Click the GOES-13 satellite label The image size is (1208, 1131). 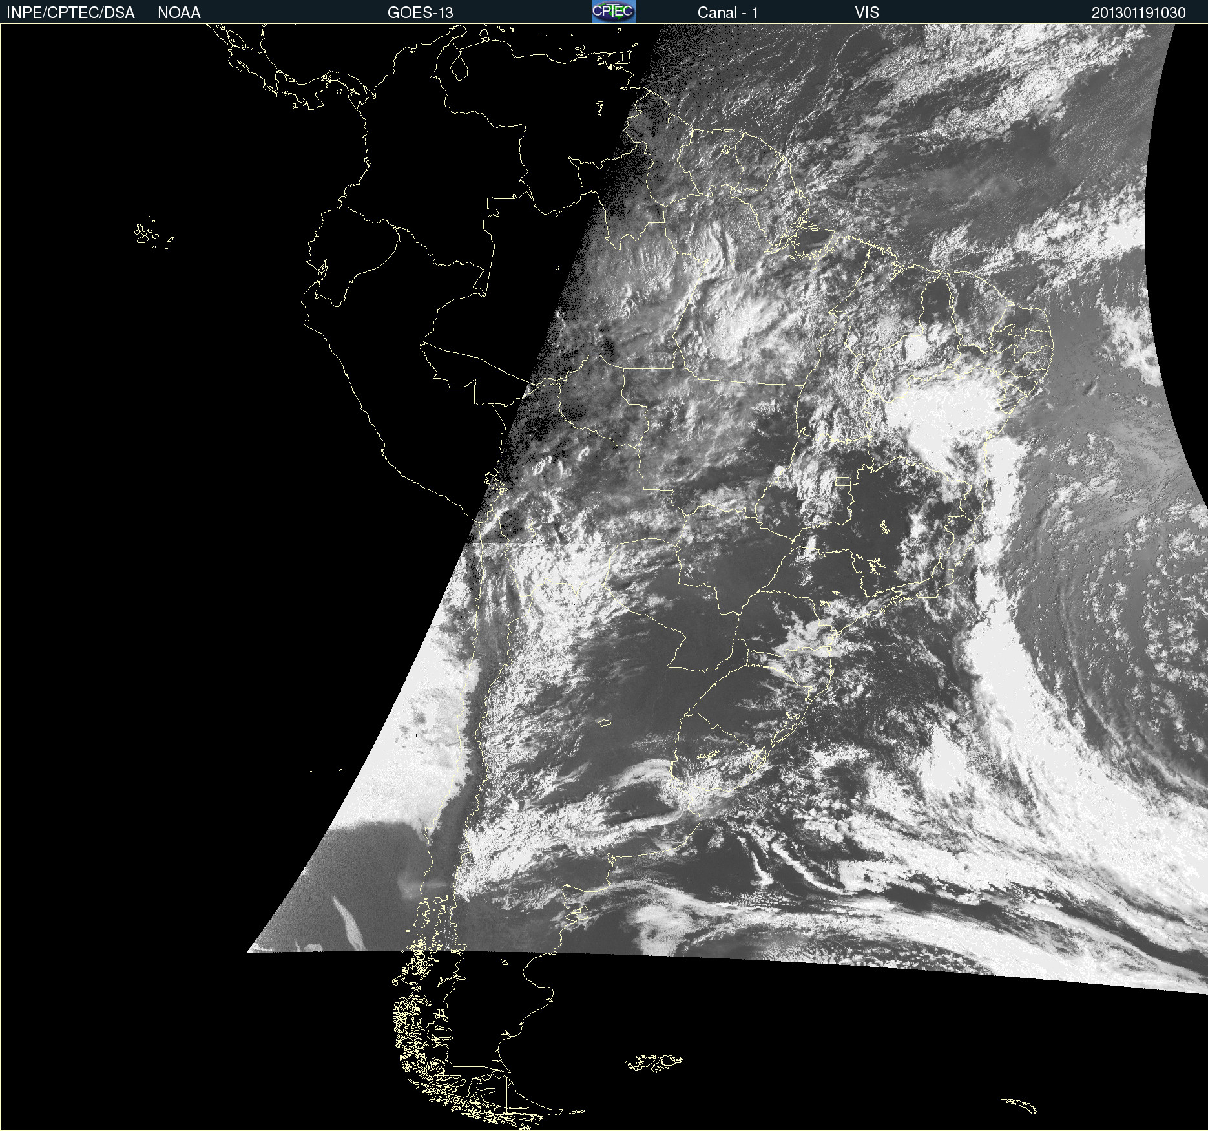[421, 13]
